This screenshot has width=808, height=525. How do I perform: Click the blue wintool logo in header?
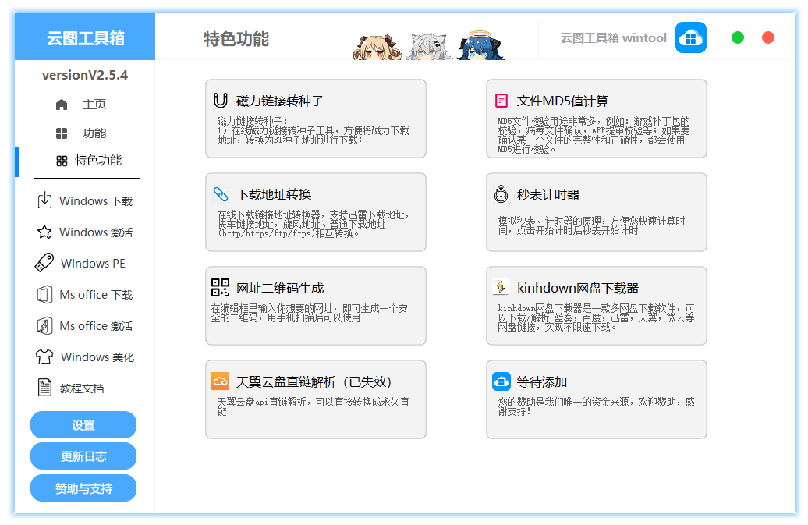[x=690, y=37]
